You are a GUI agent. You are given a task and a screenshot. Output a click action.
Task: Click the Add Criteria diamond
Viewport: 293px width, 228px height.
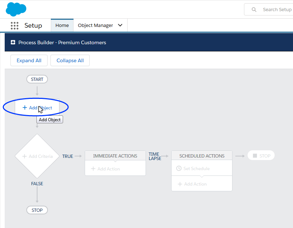[x=37, y=156]
